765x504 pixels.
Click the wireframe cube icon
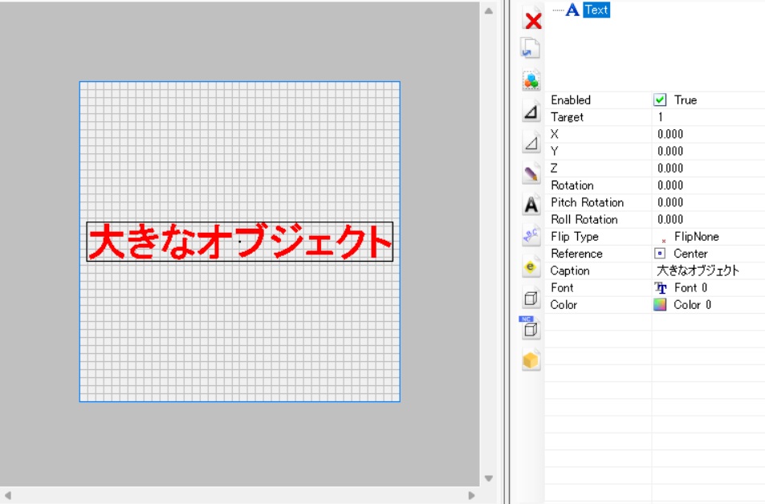(x=531, y=299)
